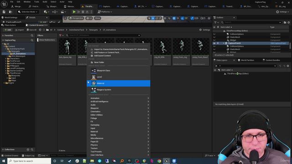Open the Platforms dropdown in toolbar

point(105,12)
